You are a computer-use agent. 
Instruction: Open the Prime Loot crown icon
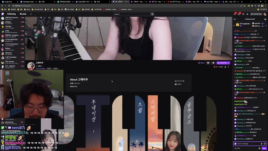pyautogui.click(x=235, y=14)
